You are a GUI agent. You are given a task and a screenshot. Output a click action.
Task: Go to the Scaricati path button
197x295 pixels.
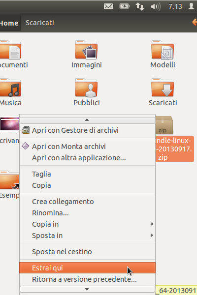coord(40,23)
